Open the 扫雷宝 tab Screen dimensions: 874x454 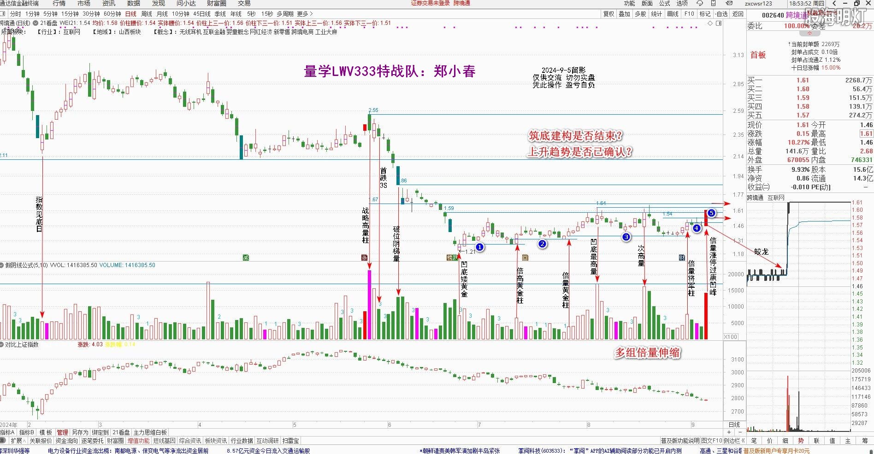pyautogui.click(x=290, y=441)
